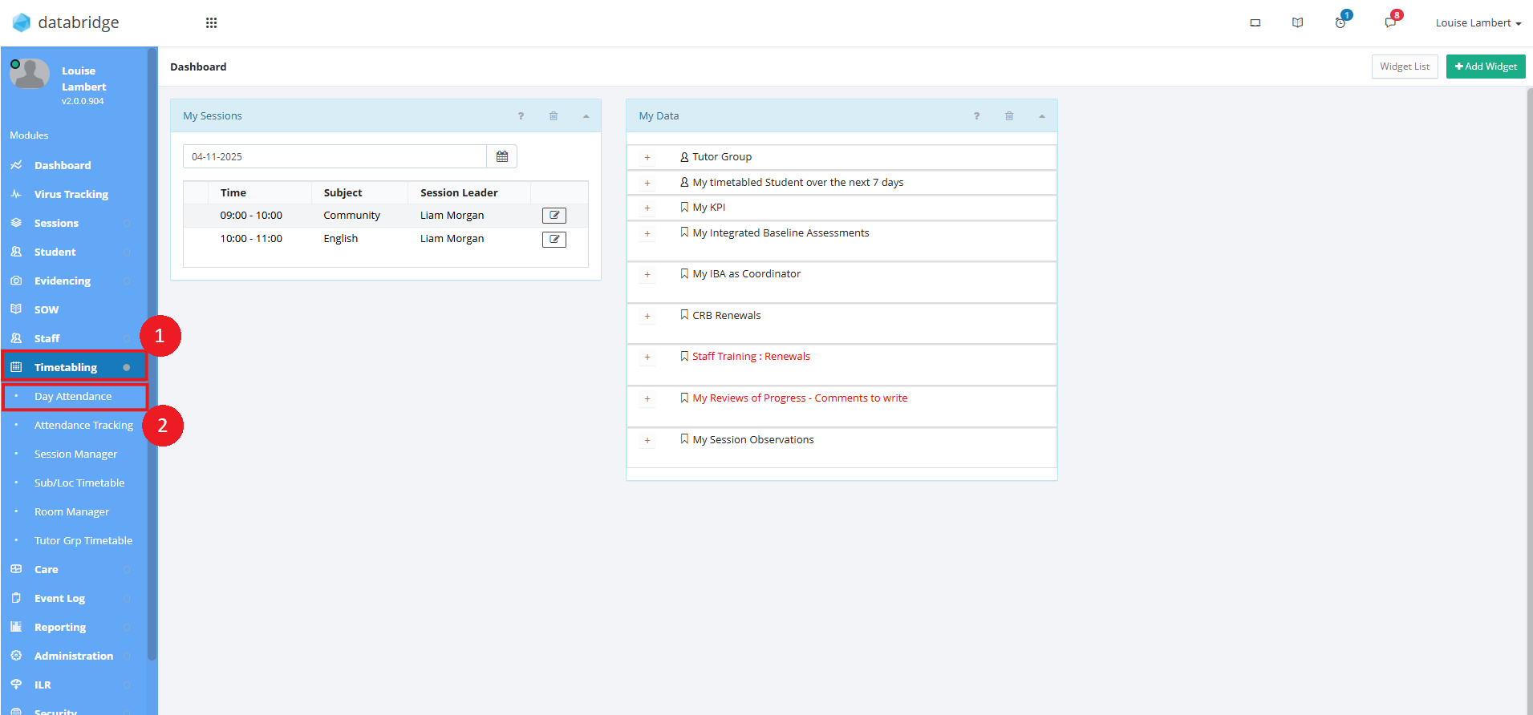Click the 09:00 - 10:00 time cell

pos(251,216)
